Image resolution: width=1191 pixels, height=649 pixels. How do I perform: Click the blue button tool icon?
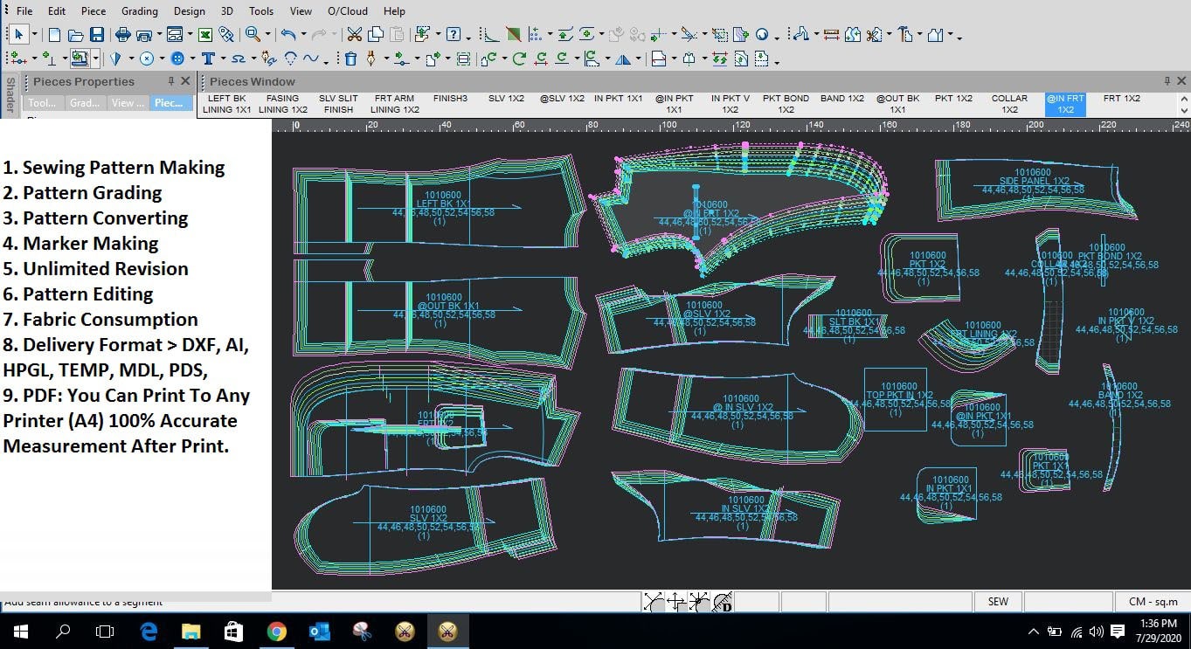click(x=177, y=59)
